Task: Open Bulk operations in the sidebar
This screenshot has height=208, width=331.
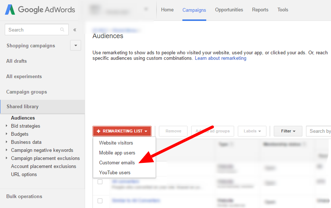Action: tap(24, 196)
